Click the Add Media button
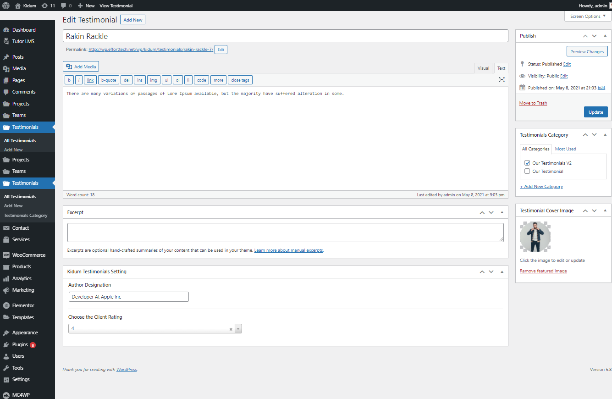Image resolution: width=612 pixels, height=399 pixels. click(81, 66)
